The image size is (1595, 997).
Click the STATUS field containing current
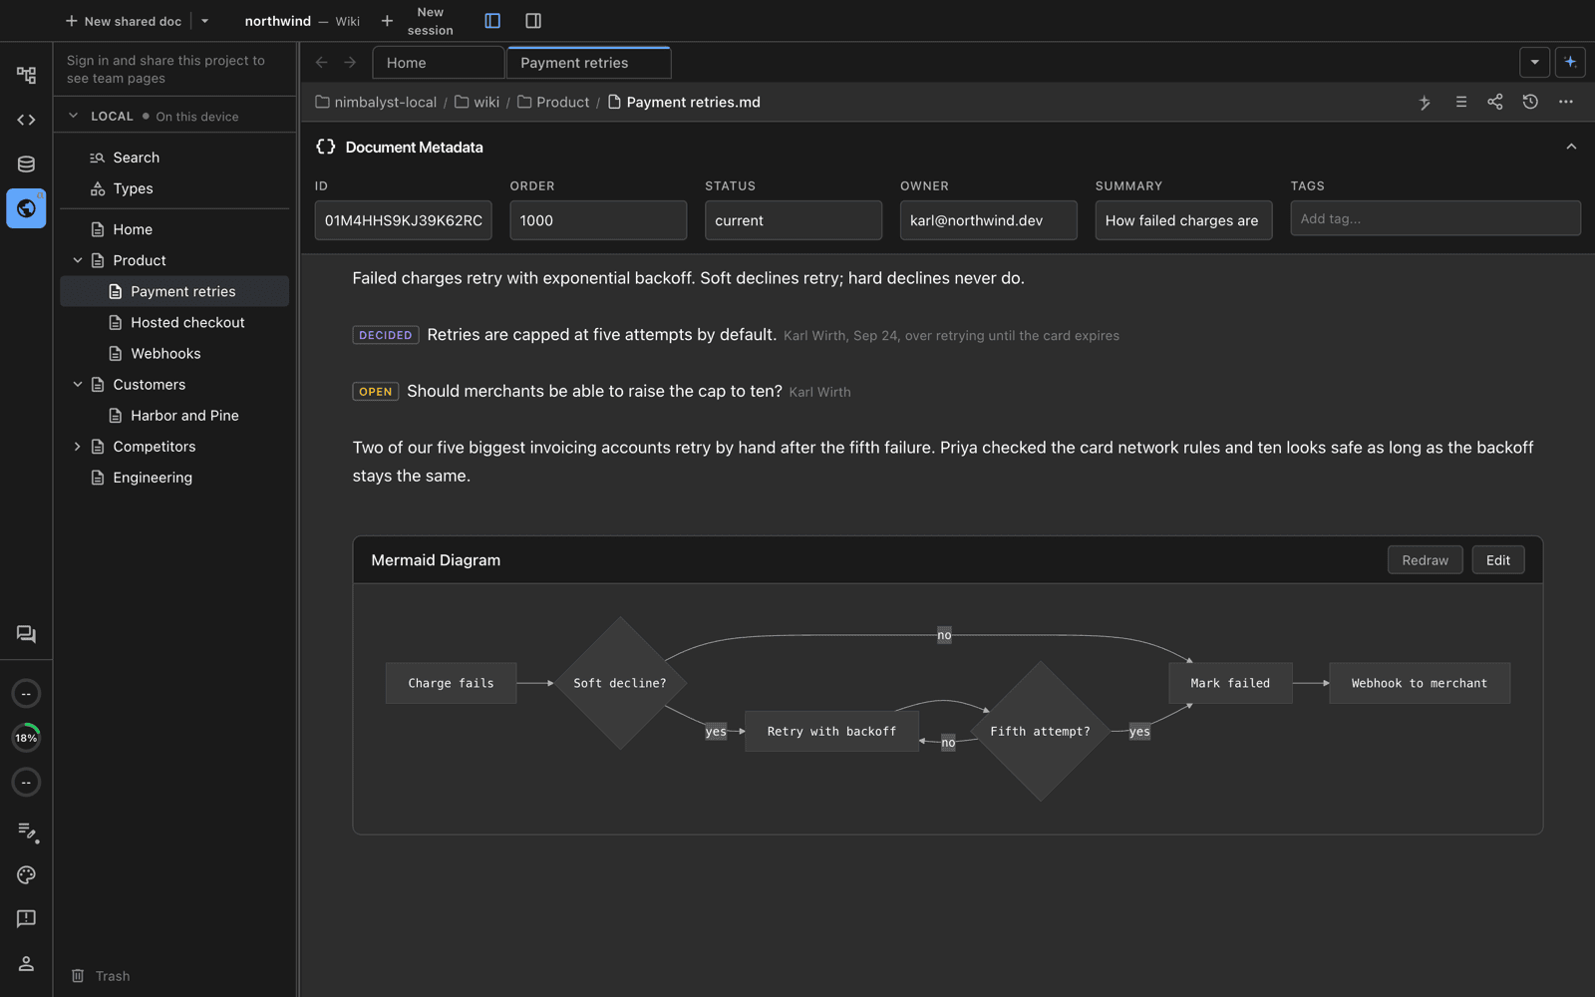794,220
